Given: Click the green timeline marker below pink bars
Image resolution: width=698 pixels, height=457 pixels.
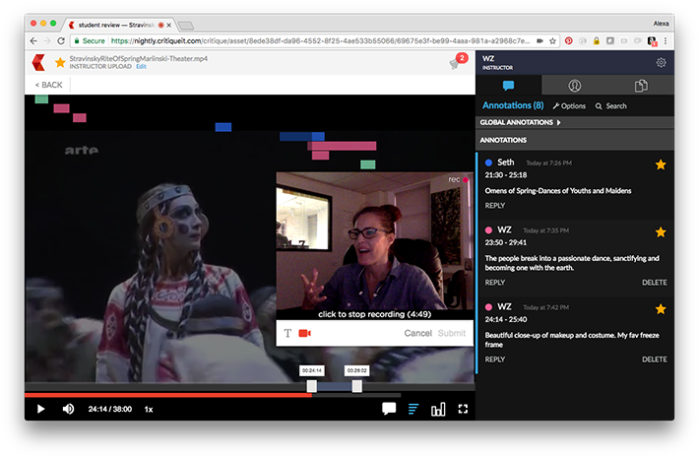Looking at the screenshot, I should pyautogui.click(x=367, y=164).
